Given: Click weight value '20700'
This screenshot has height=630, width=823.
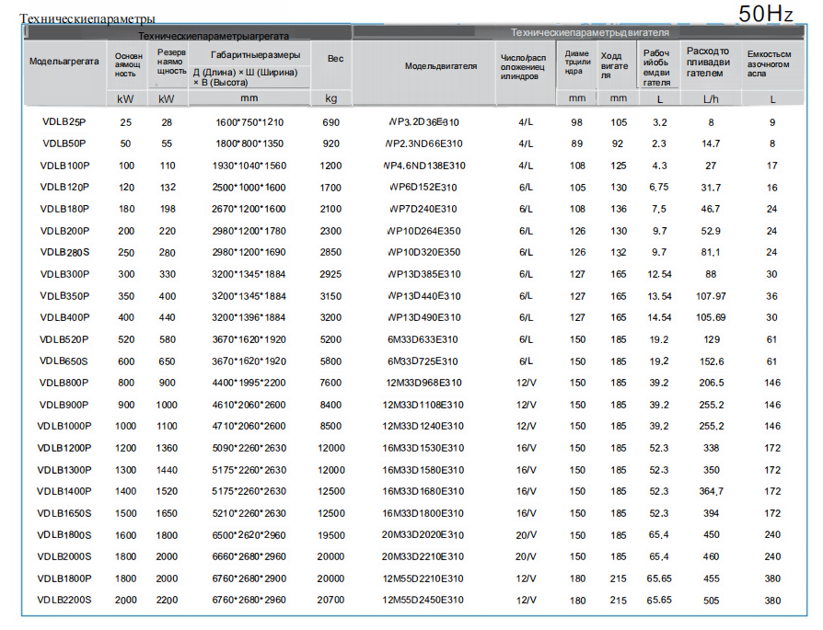Looking at the screenshot, I should pos(331,600).
